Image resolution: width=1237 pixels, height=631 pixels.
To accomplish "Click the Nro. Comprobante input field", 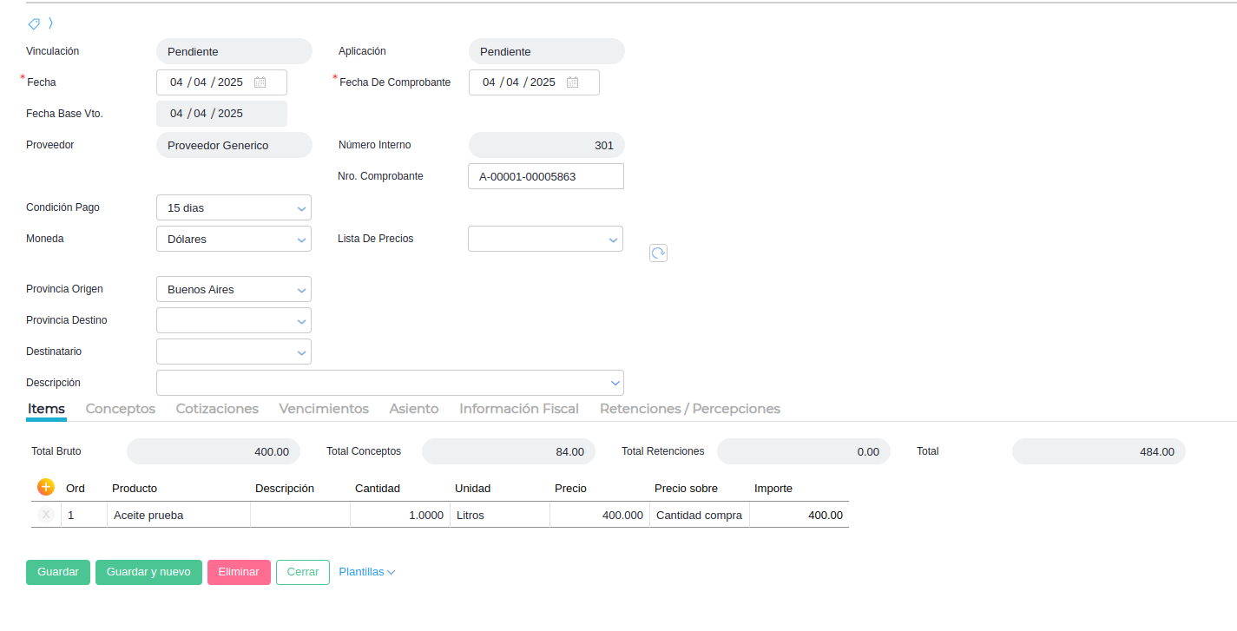I will point(545,176).
